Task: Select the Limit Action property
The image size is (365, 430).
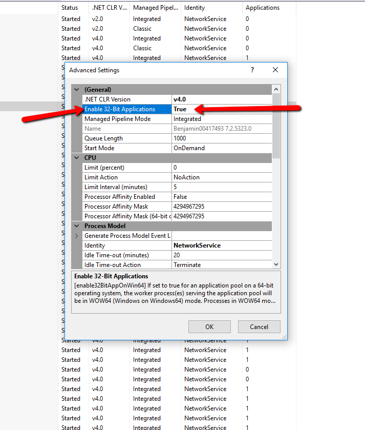Action: [x=127, y=177]
